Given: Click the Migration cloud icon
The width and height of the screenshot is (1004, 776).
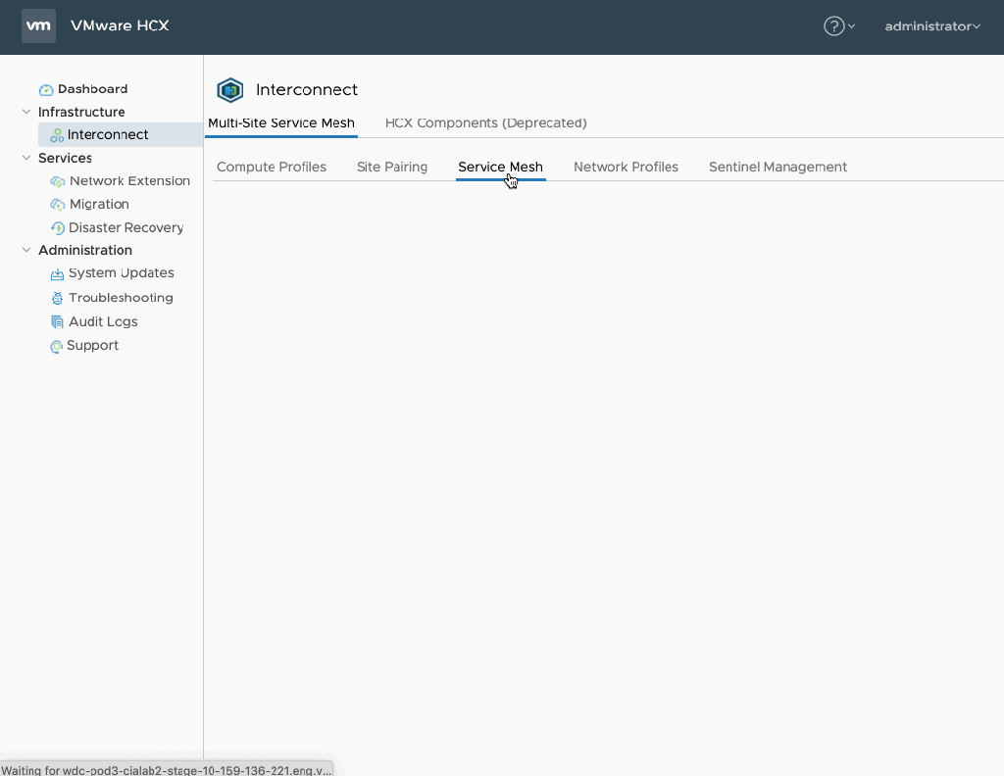Looking at the screenshot, I should coord(58,205).
